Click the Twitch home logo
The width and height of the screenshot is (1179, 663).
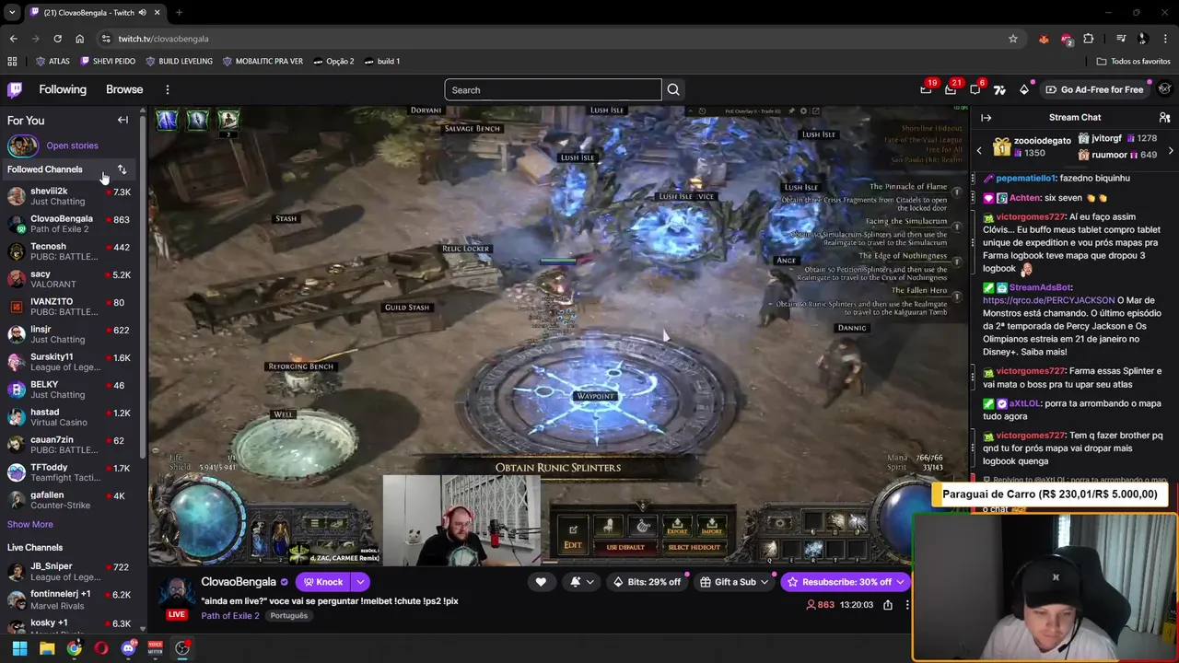(15, 89)
